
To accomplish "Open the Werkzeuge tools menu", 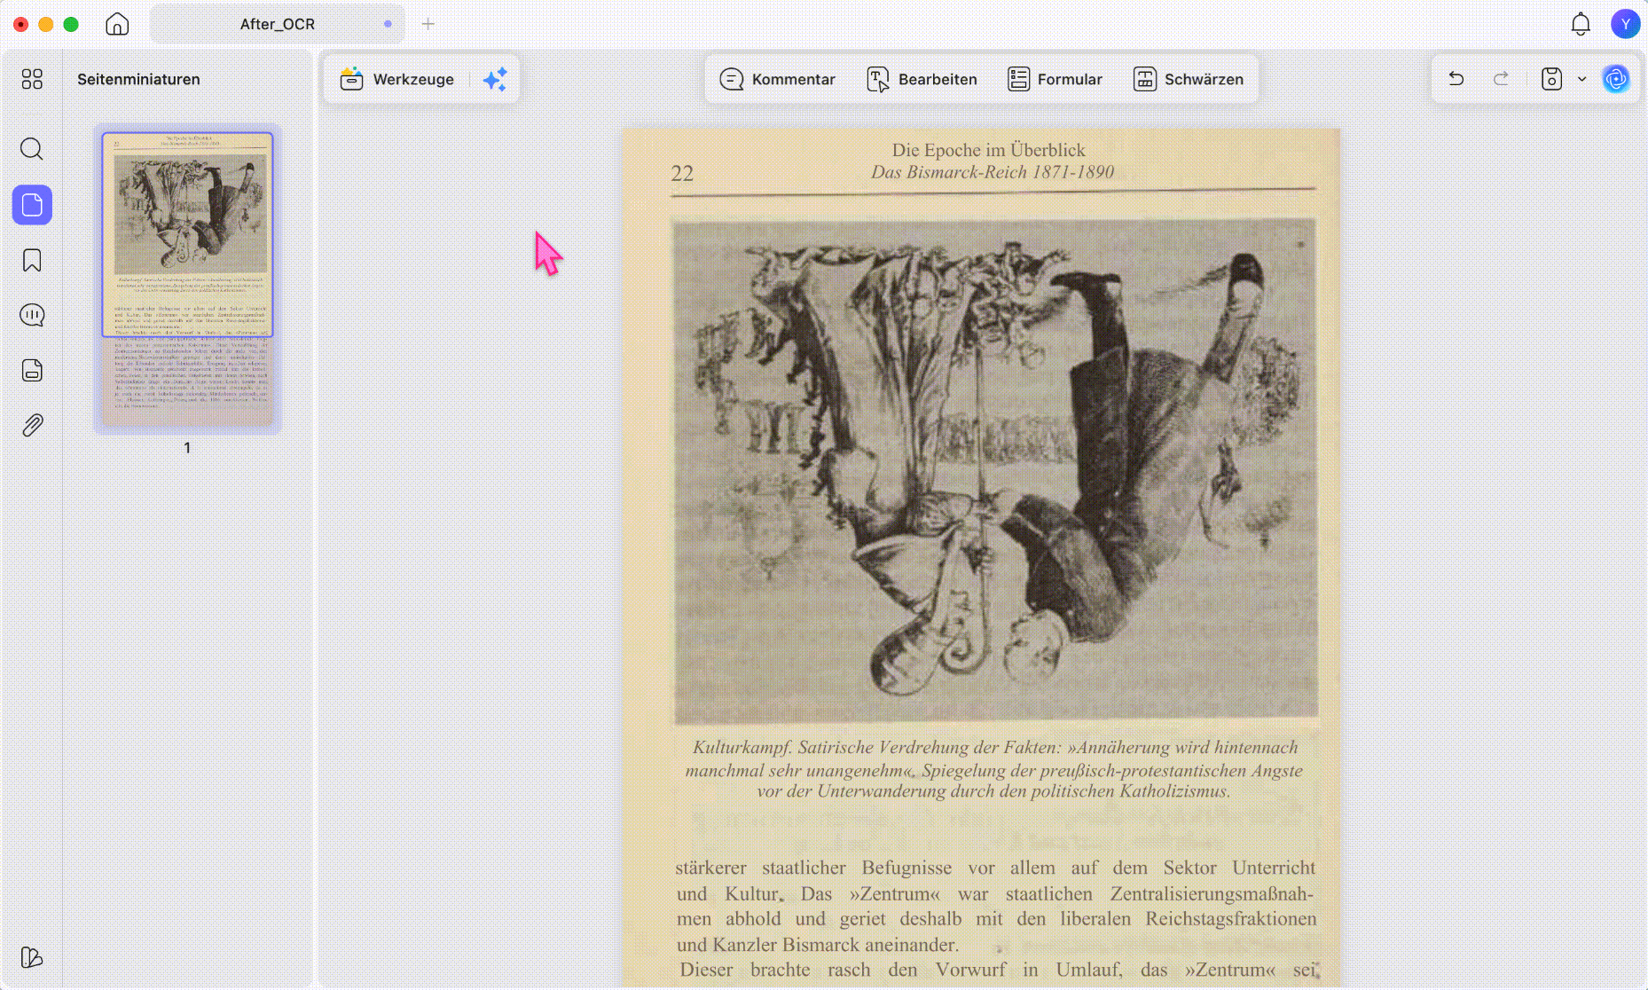I will 397,79.
